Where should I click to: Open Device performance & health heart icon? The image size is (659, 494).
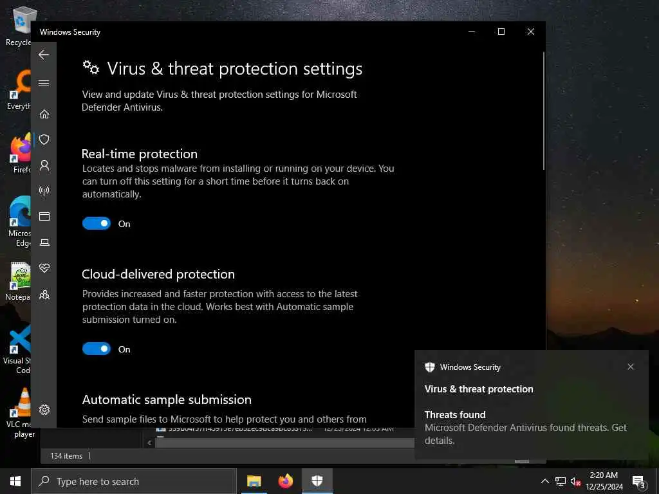coord(44,268)
